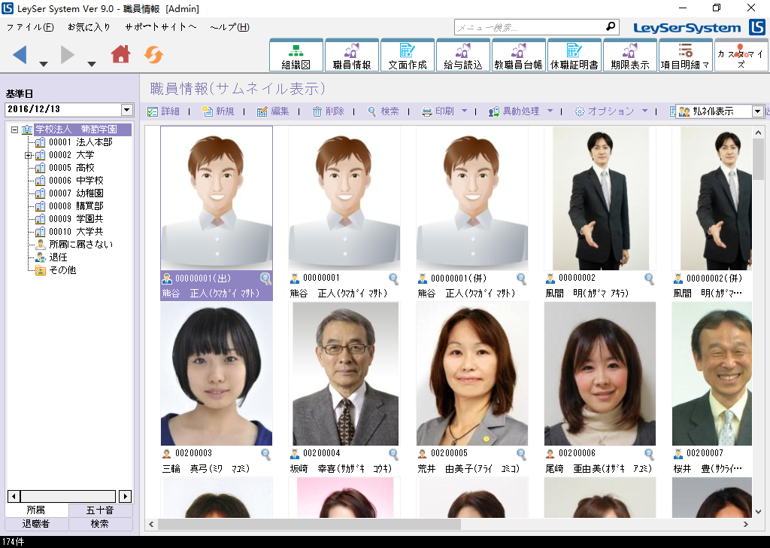Open 給与読込 tool

click(463, 56)
